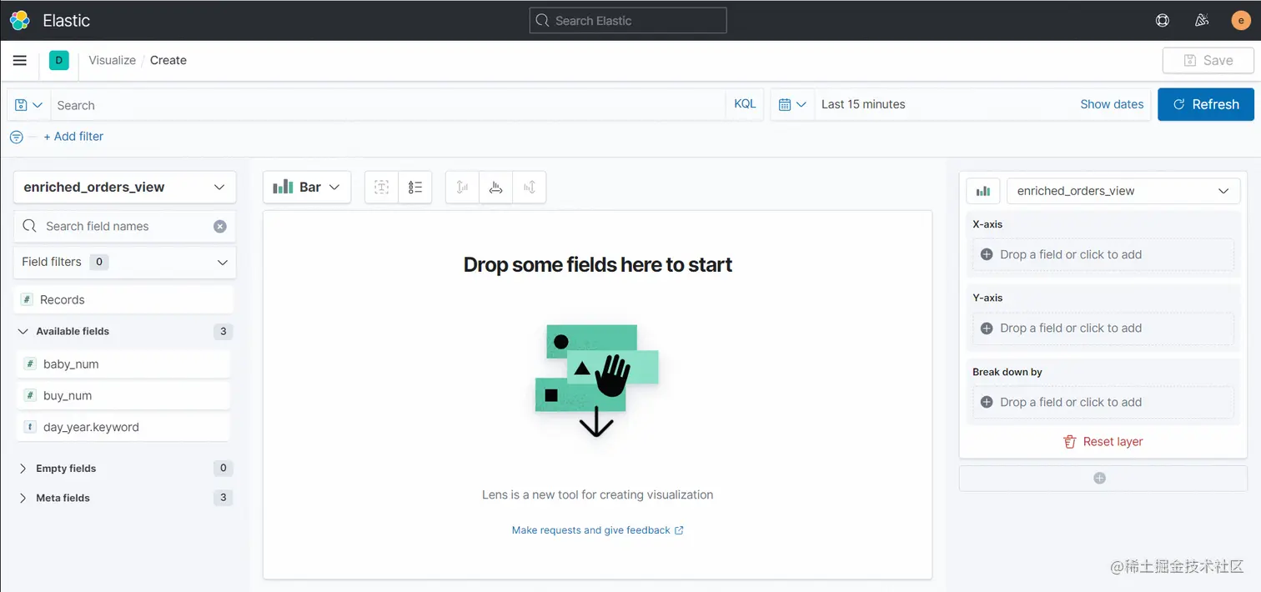Open right axis settings icon
The width and height of the screenshot is (1261, 592).
point(530,187)
